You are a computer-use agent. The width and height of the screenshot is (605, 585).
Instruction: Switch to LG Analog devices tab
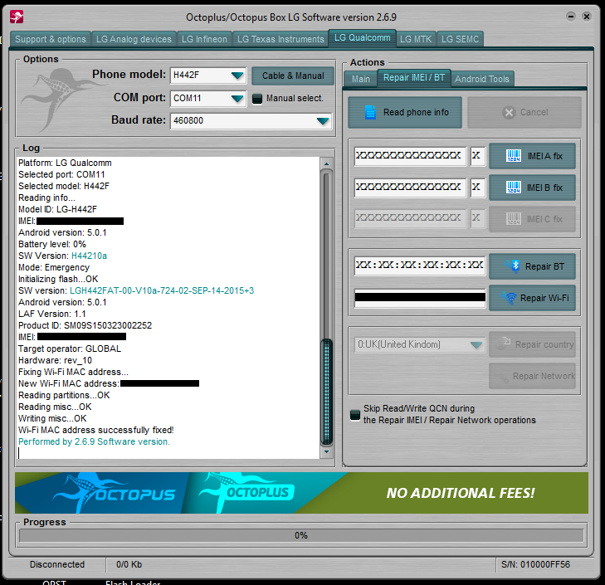[x=134, y=39]
